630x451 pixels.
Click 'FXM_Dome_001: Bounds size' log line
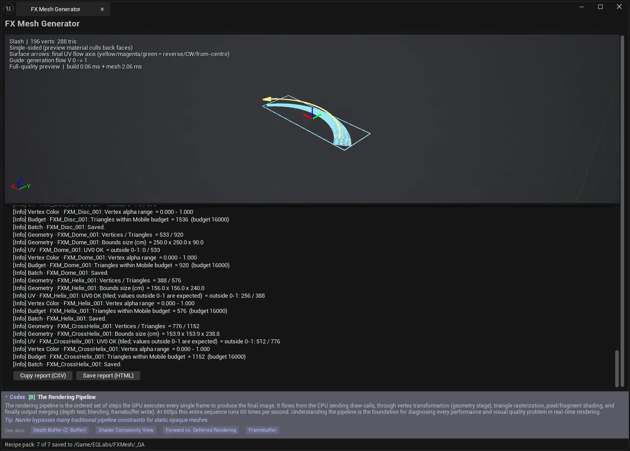point(108,243)
